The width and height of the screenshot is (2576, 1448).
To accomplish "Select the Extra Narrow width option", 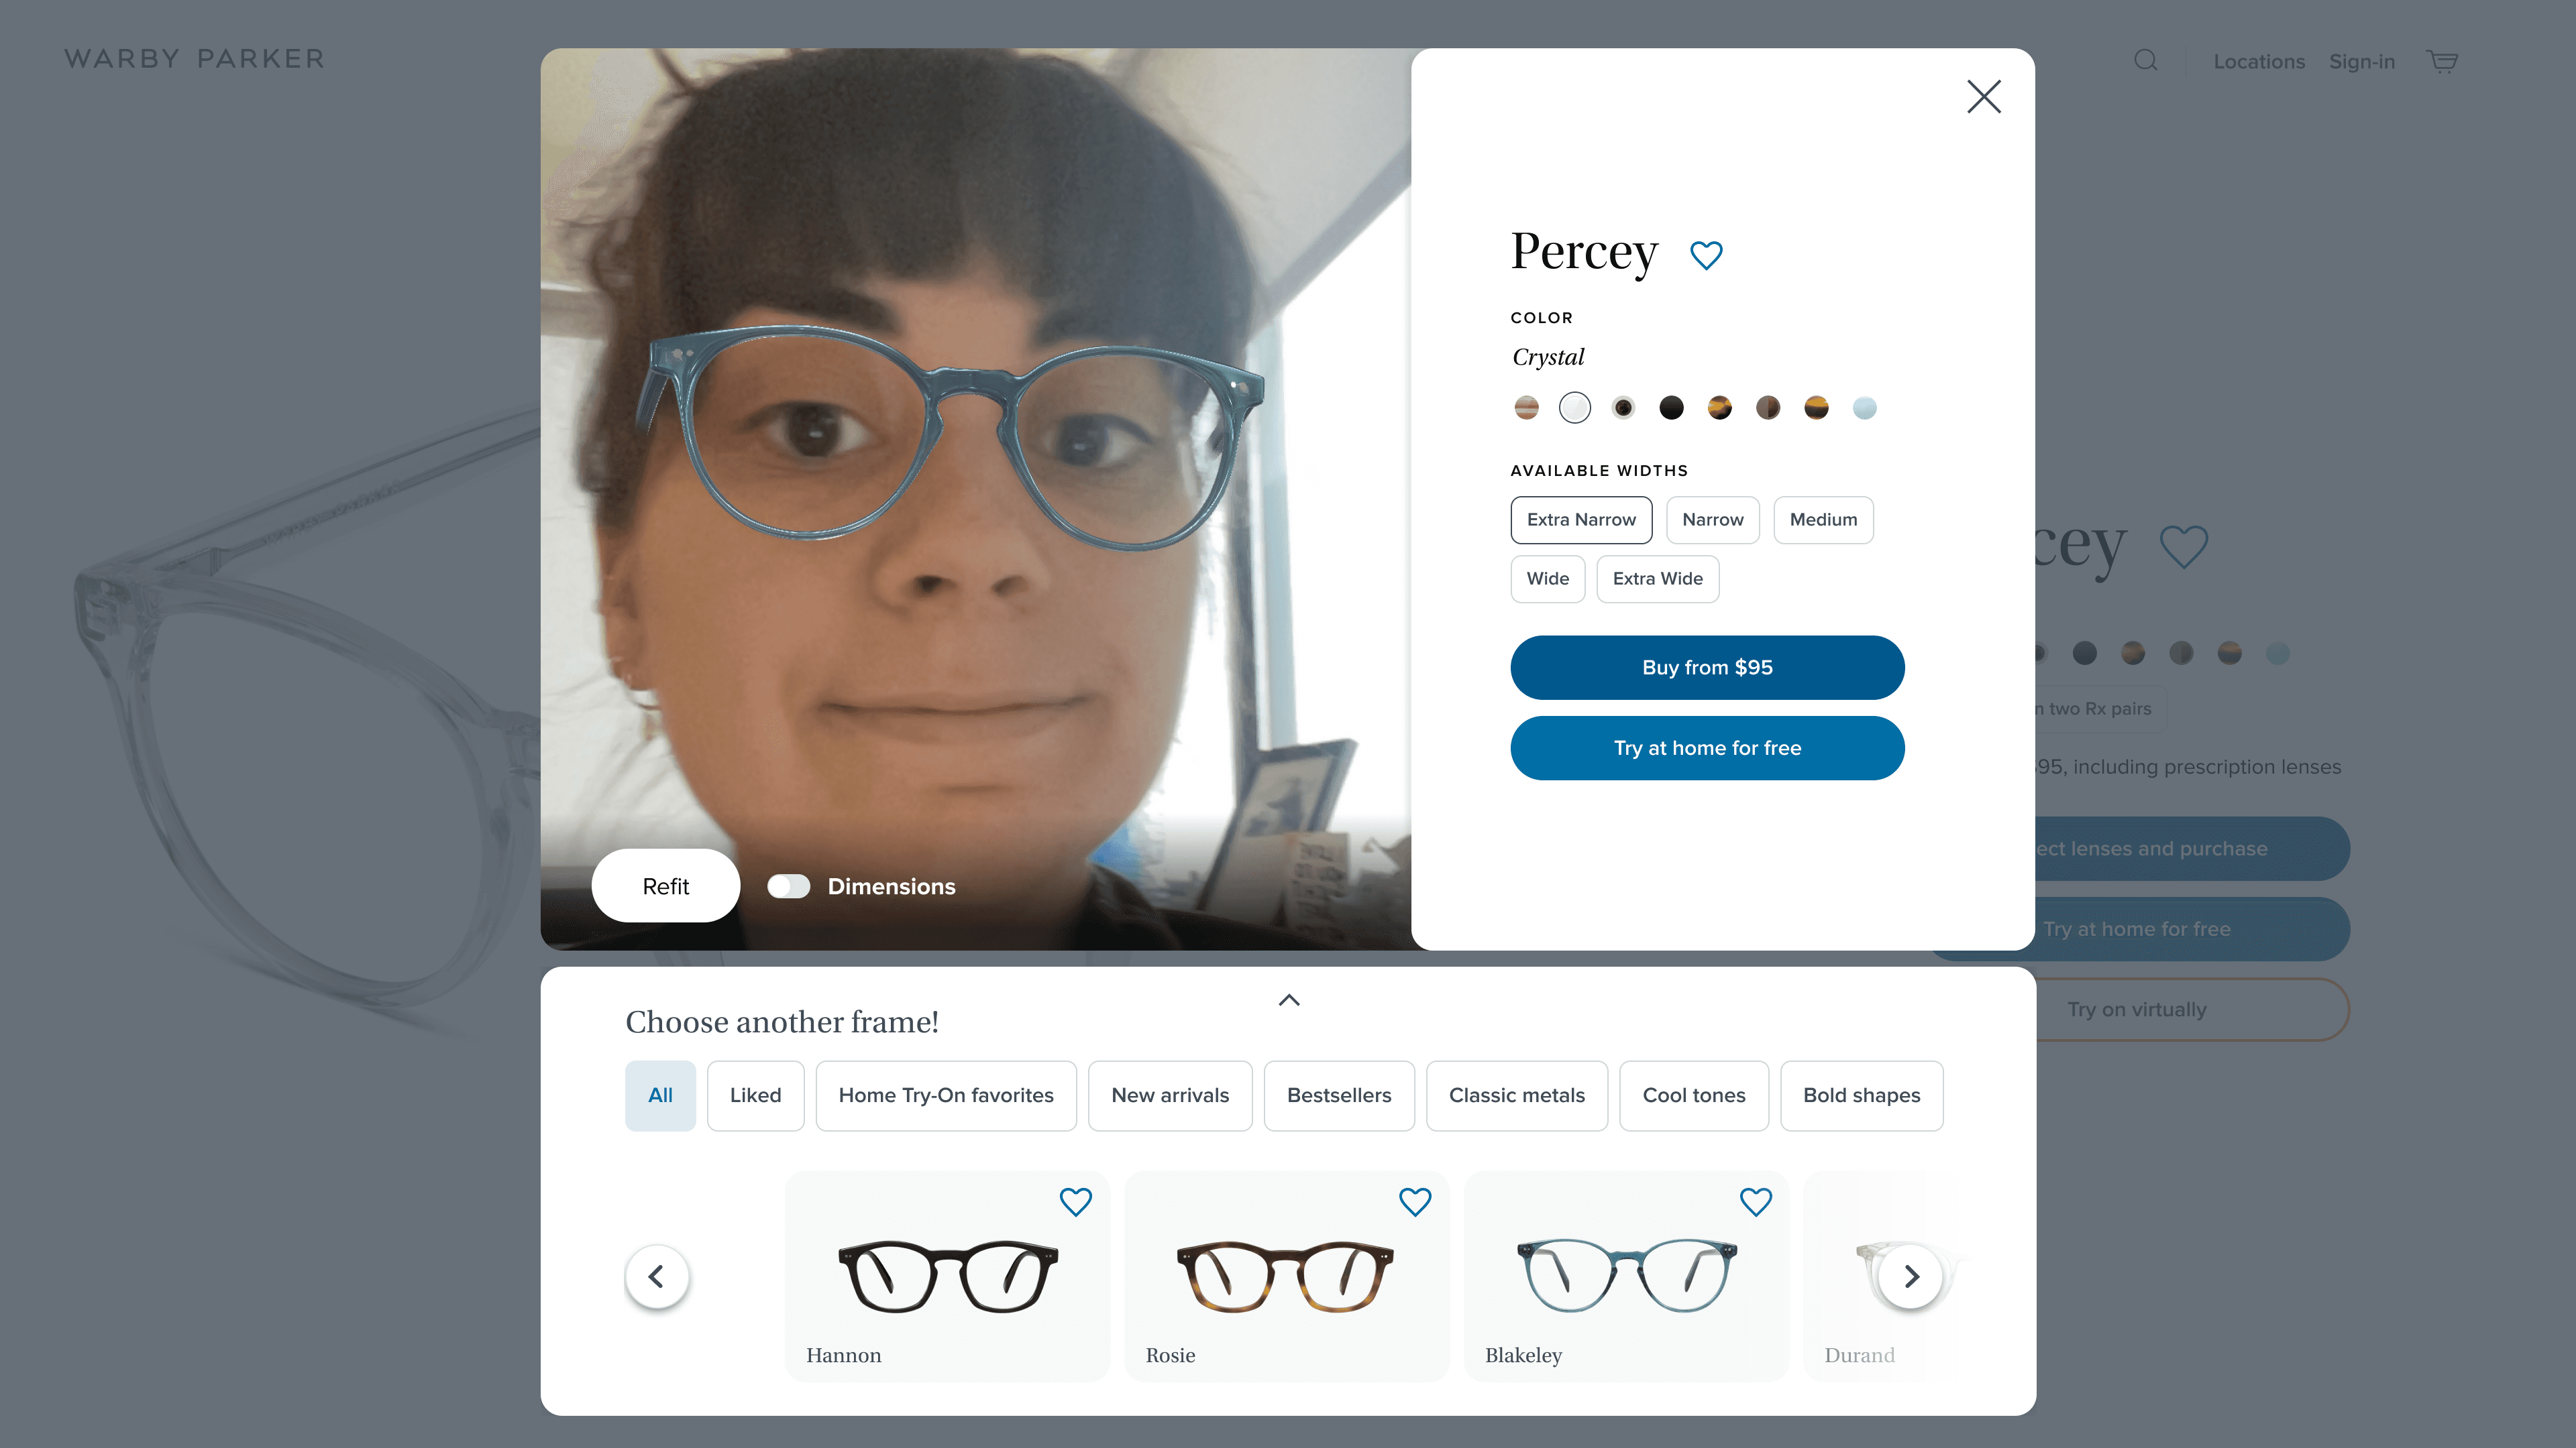I will [1580, 520].
